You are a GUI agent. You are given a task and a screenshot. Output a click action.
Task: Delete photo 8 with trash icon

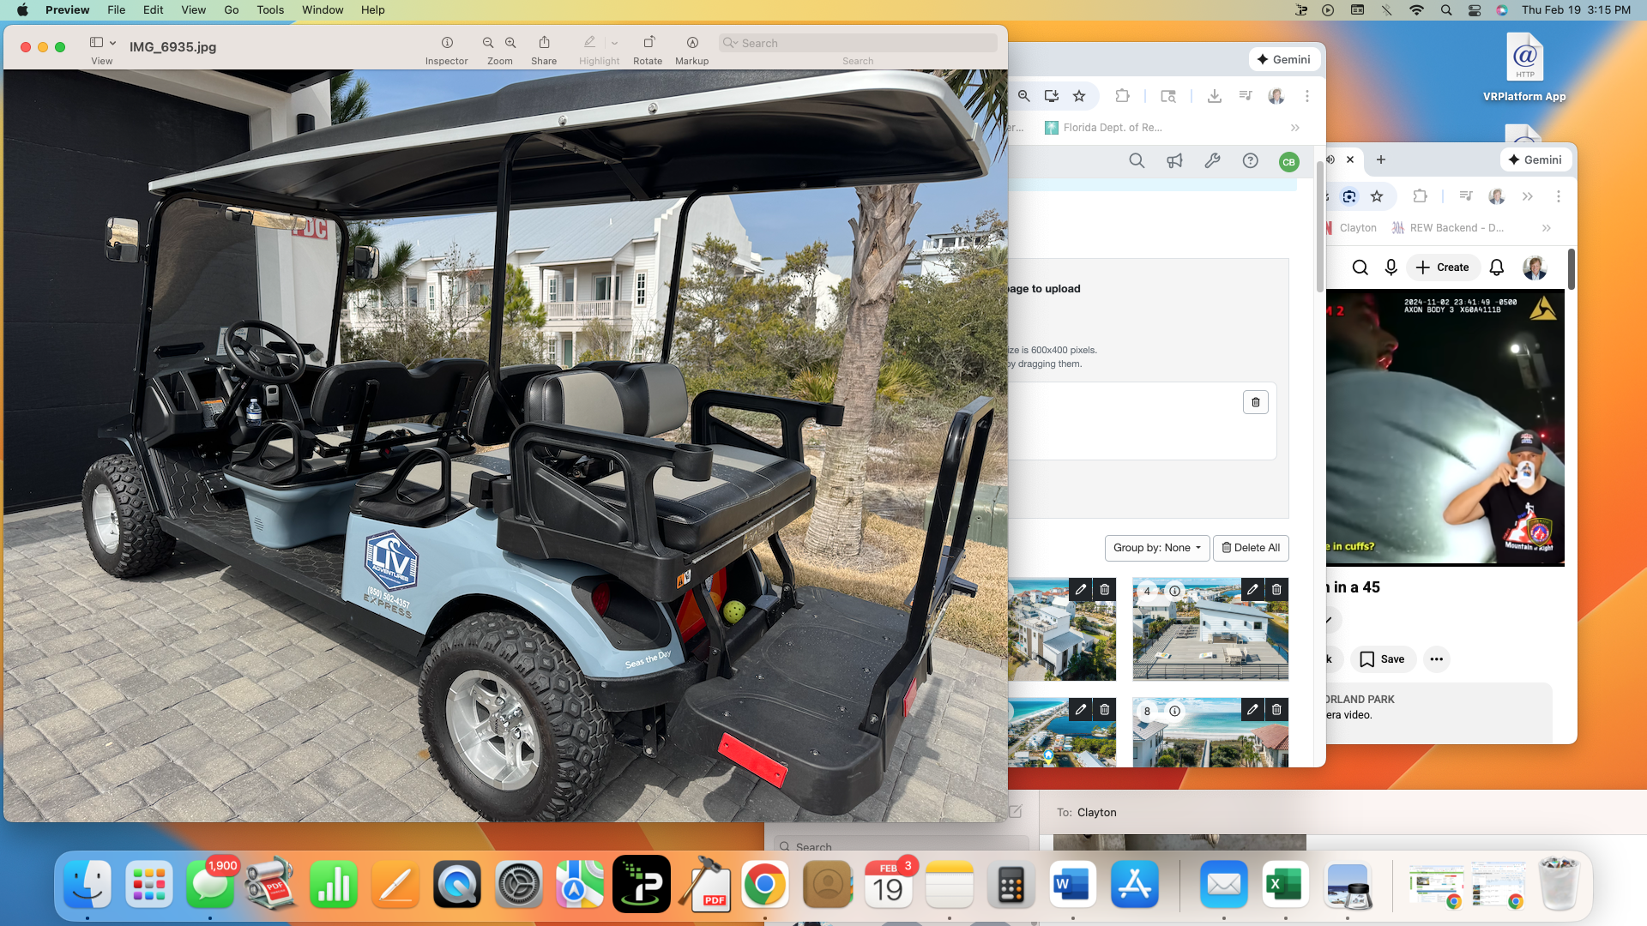point(1276,709)
